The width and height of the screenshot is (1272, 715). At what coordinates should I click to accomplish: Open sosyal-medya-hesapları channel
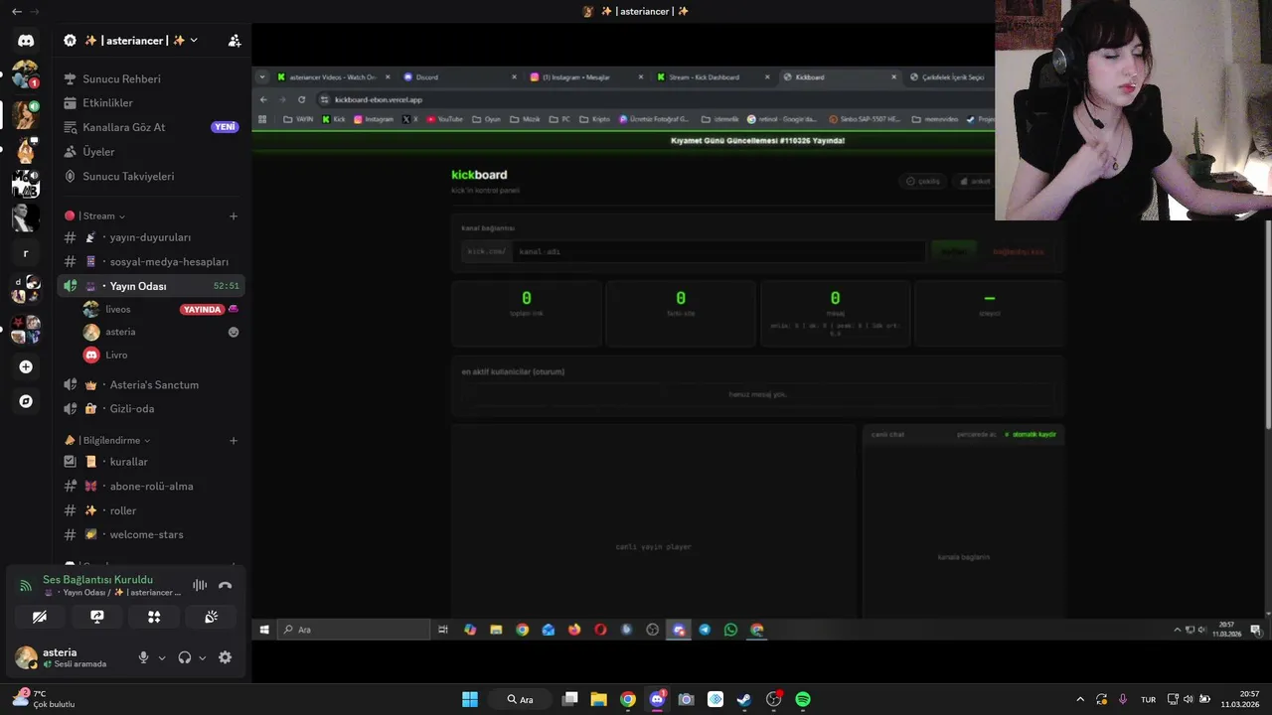tap(150, 262)
